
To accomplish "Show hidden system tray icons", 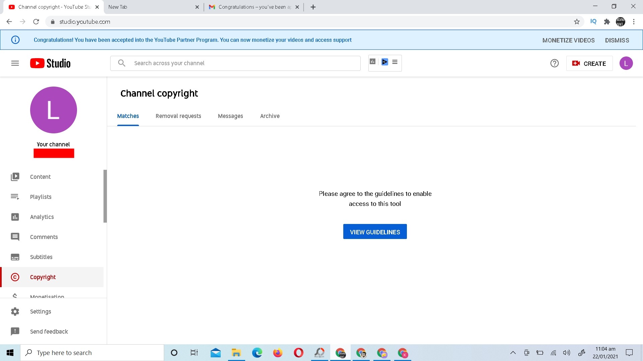I will coord(513,353).
